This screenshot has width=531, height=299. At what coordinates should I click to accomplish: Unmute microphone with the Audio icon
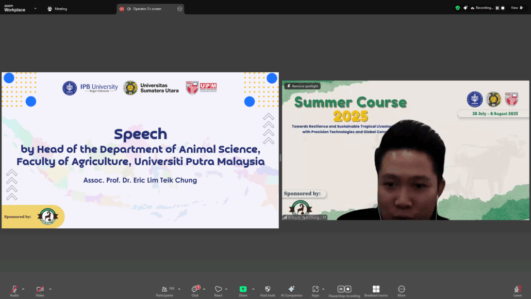coord(14,289)
